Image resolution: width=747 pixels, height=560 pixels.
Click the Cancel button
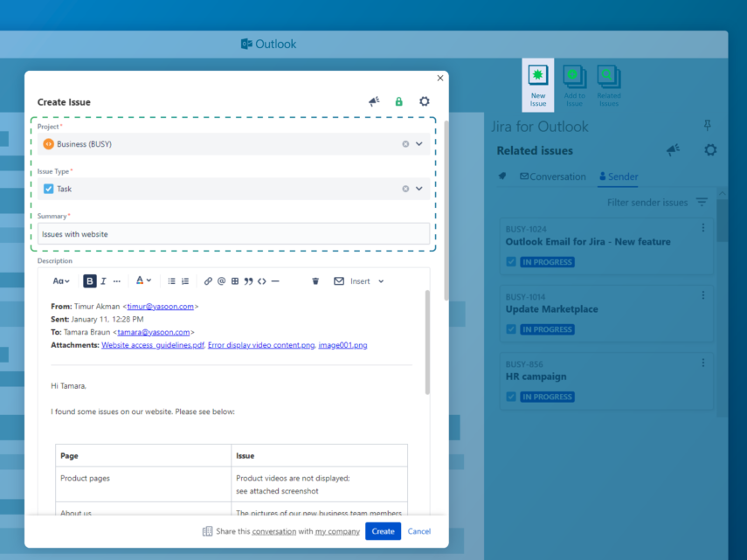[419, 531]
